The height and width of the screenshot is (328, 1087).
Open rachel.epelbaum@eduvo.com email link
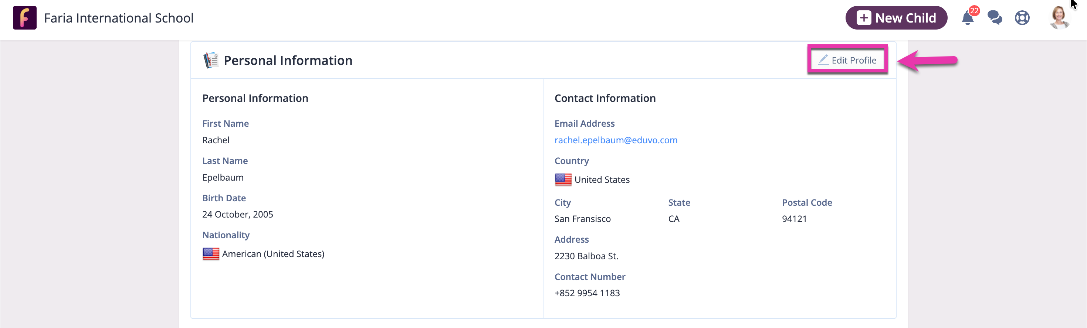click(615, 140)
